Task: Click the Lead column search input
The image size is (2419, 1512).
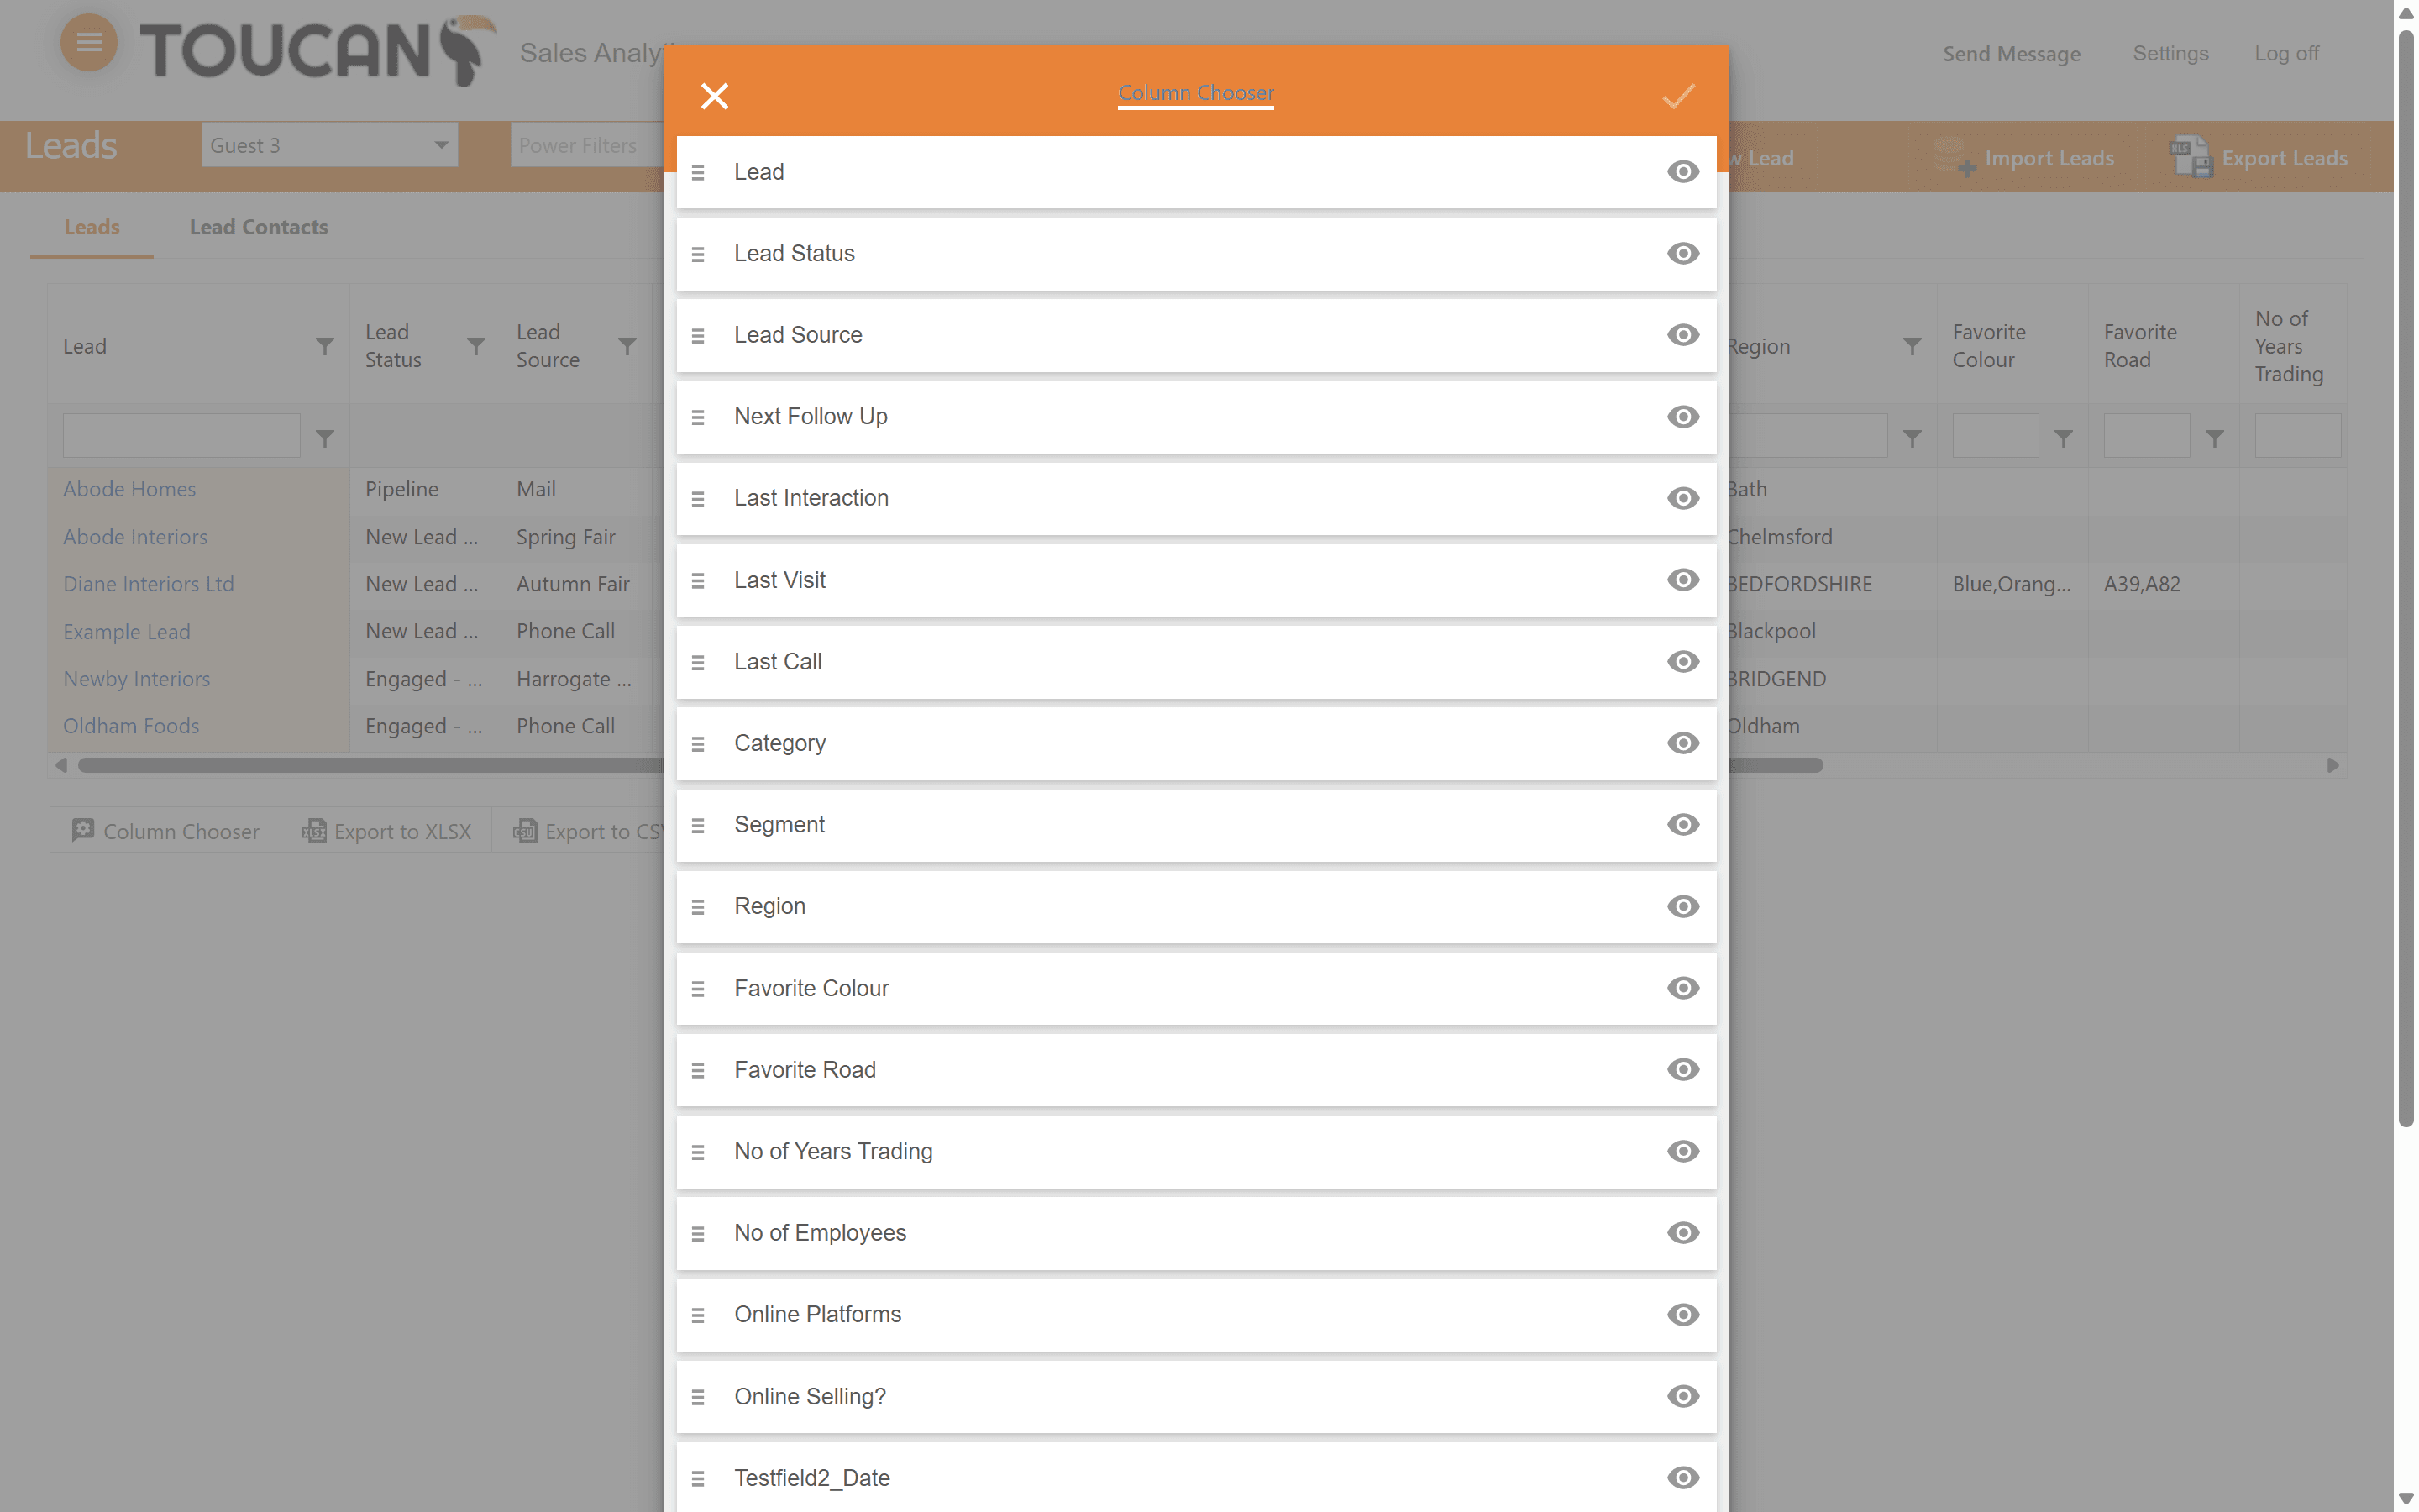Action: click(181, 437)
